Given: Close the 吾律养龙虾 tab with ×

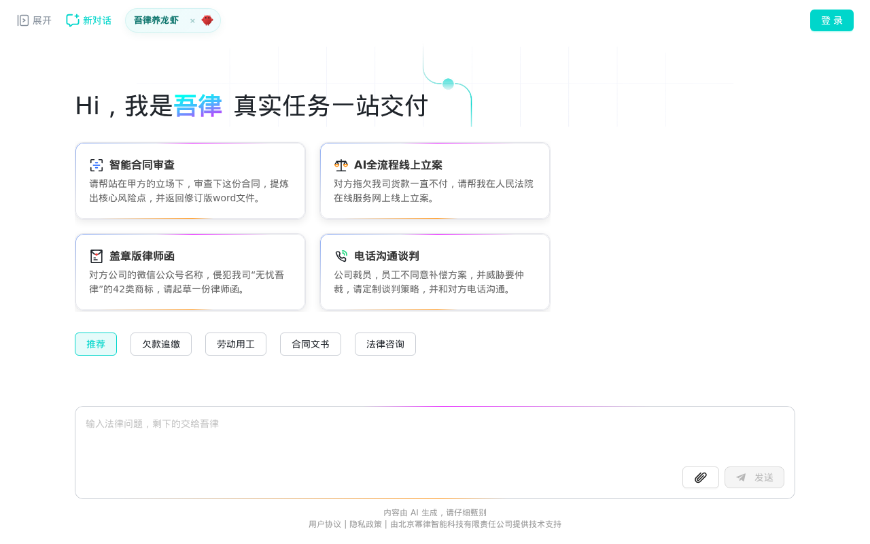Looking at the screenshot, I should tap(192, 20).
